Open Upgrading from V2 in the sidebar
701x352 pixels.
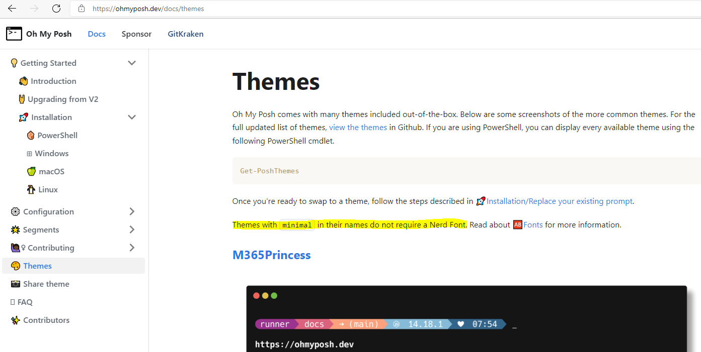point(63,99)
